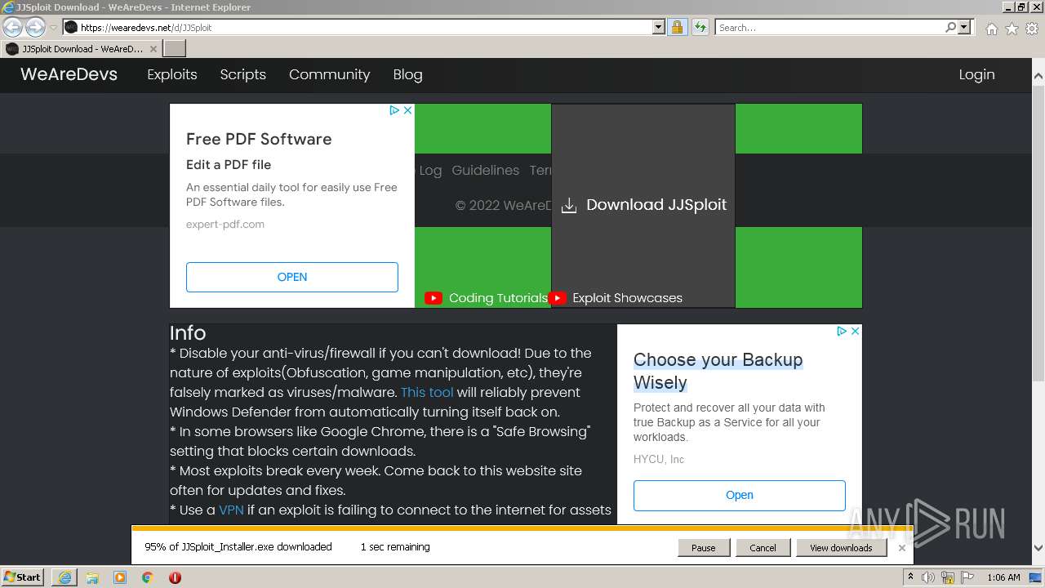Viewport: 1045px width, 588px height.
Task: Click Internet Explorer taskbar icon
Action: click(64, 577)
